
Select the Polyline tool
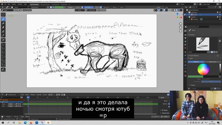tap(3, 49)
